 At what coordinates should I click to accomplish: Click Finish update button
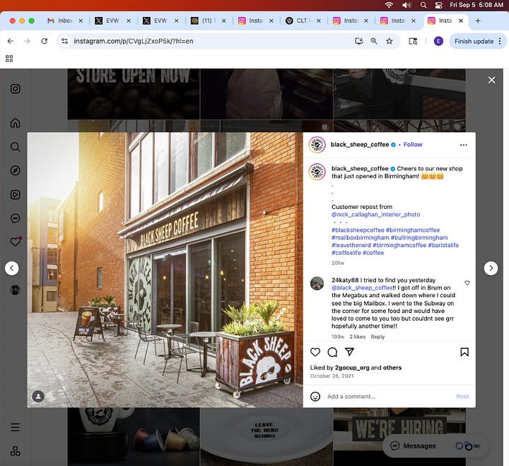pyautogui.click(x=474, y=41)
